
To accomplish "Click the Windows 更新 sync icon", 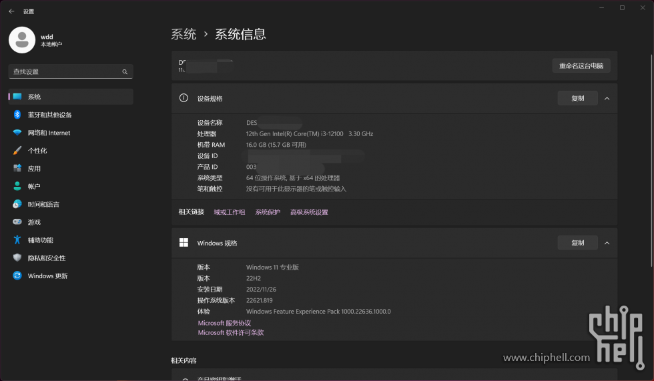I will point(17,276).
